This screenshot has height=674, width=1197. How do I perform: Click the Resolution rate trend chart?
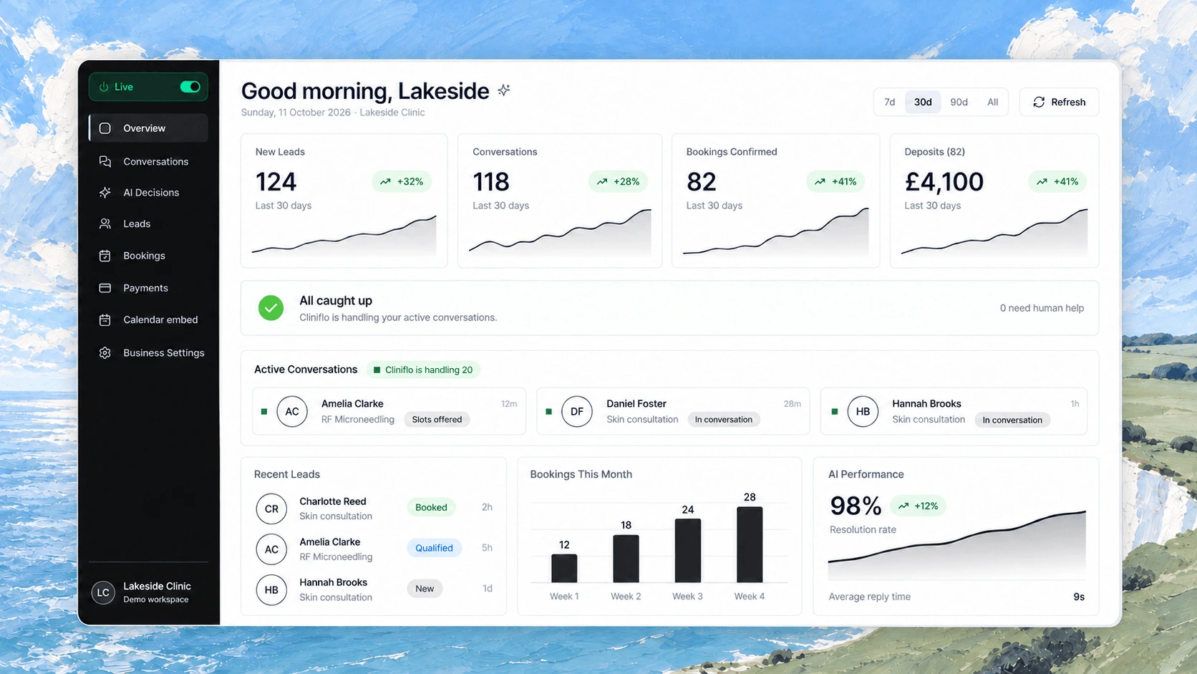[956, 545]
